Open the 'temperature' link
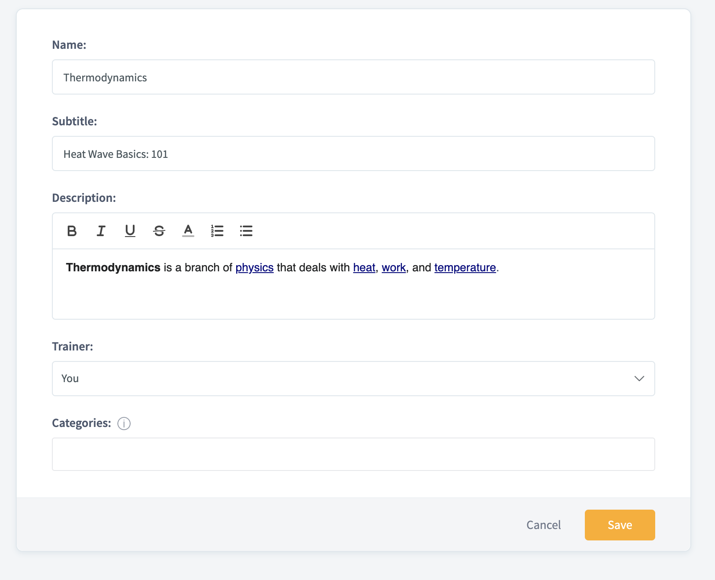This screenshot has height=580, width=715. (465, 268)
